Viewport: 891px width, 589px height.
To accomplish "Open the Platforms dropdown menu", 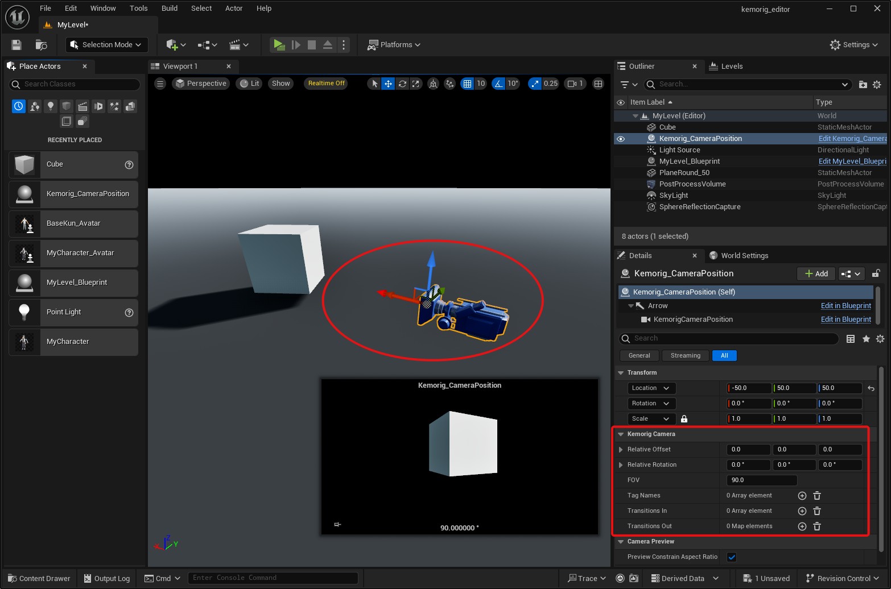I will [x=394, y=45].
